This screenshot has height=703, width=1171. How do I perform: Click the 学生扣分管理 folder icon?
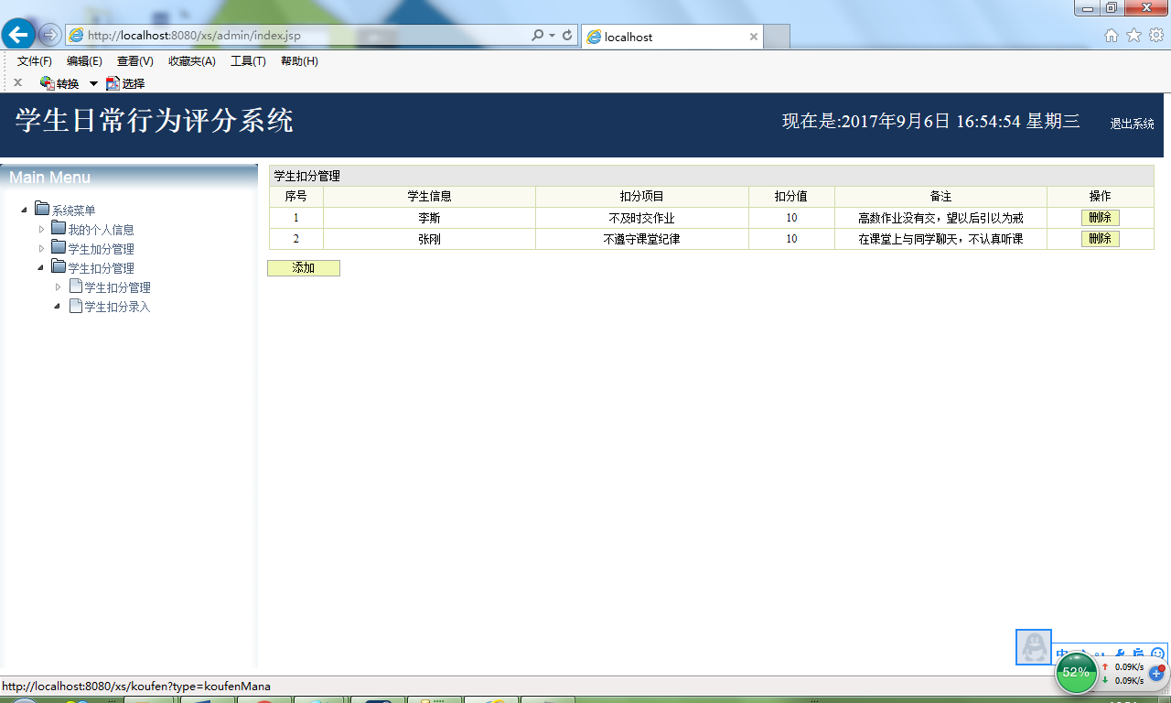click(59, 267)
